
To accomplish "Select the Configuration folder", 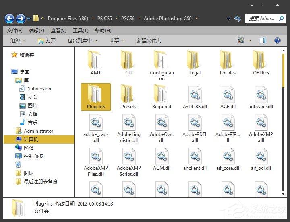I will (162, 66).
